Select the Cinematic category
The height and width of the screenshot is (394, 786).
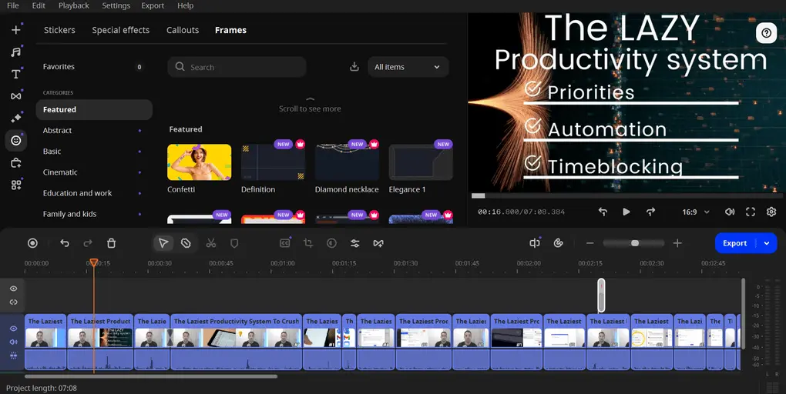pos(60,172)
